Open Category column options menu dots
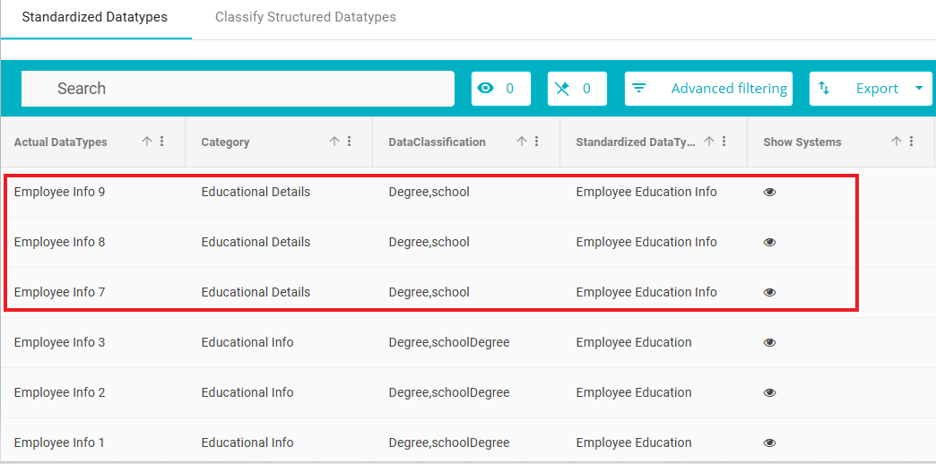 pos(350,142)
